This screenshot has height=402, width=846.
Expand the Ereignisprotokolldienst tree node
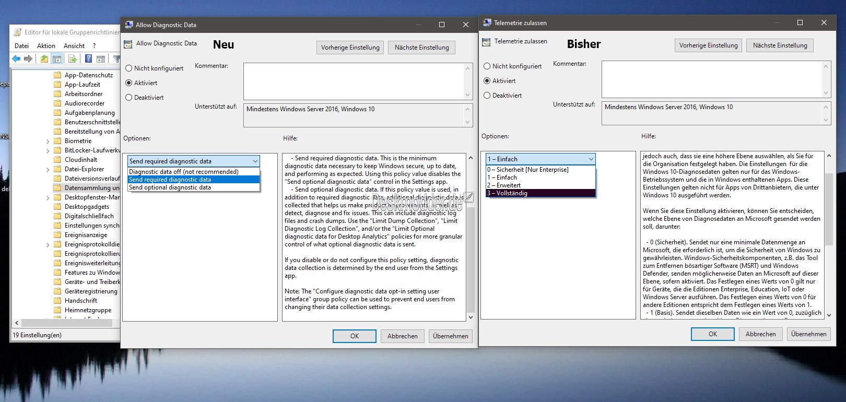point(48,245)
